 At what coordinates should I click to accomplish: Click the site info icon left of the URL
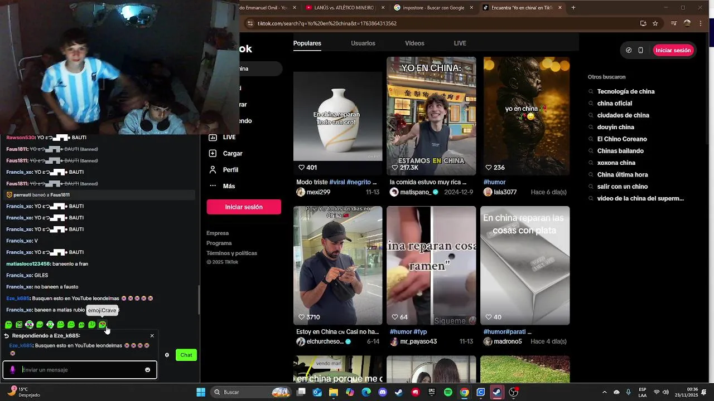tap(250, 23)
